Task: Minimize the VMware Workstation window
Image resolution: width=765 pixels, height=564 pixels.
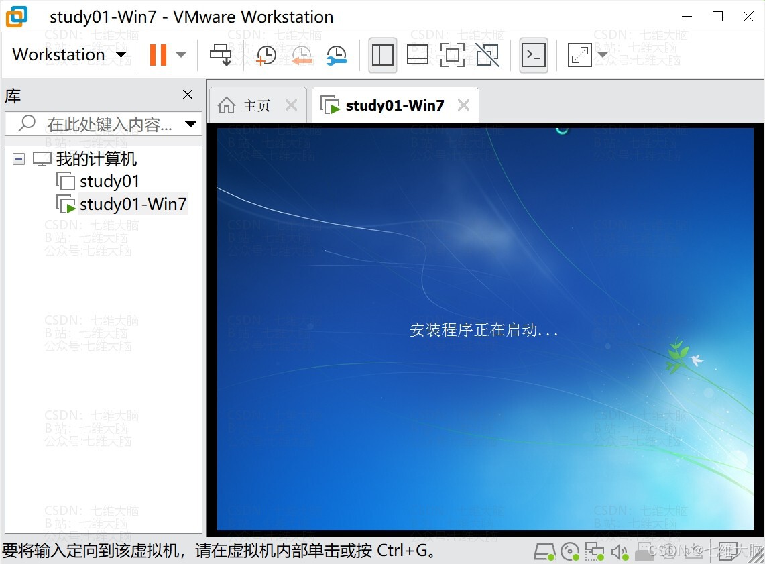Action: pyautogui.click(x=687, y=17)
